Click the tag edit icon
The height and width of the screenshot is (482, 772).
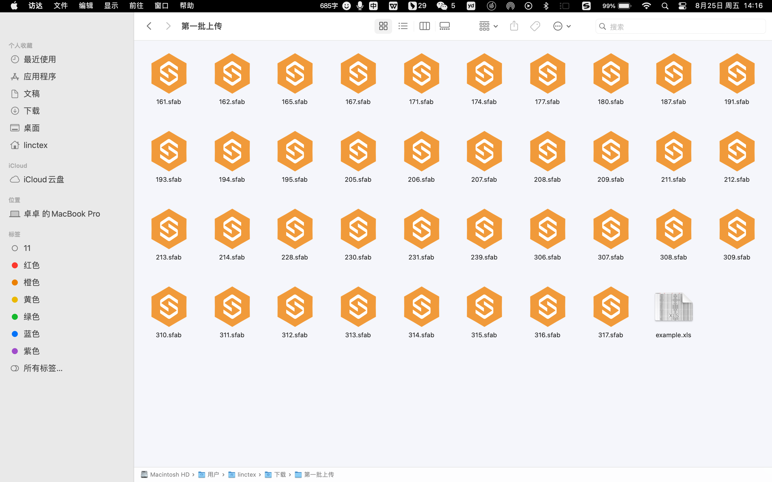[535, 26]
